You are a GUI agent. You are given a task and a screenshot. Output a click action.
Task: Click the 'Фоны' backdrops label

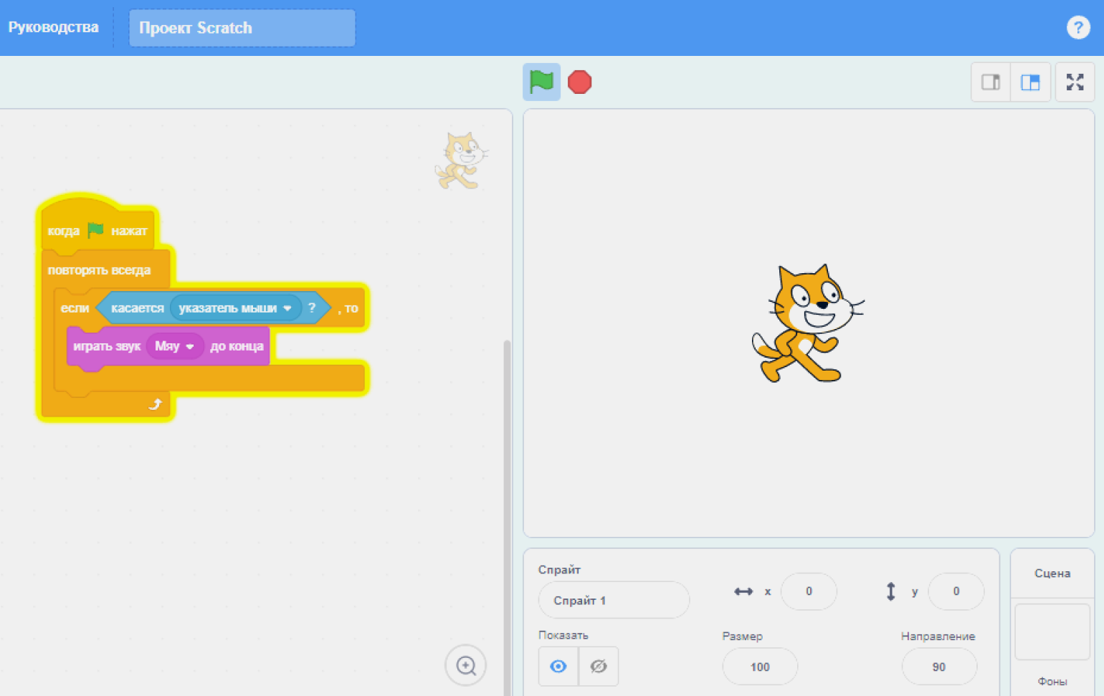point(1052,682)
